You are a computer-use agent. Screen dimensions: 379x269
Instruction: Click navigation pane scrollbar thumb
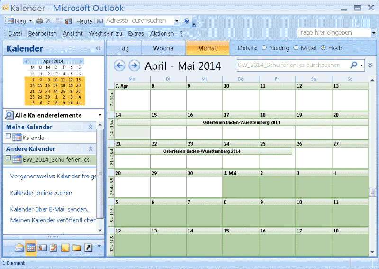point(100,173)
